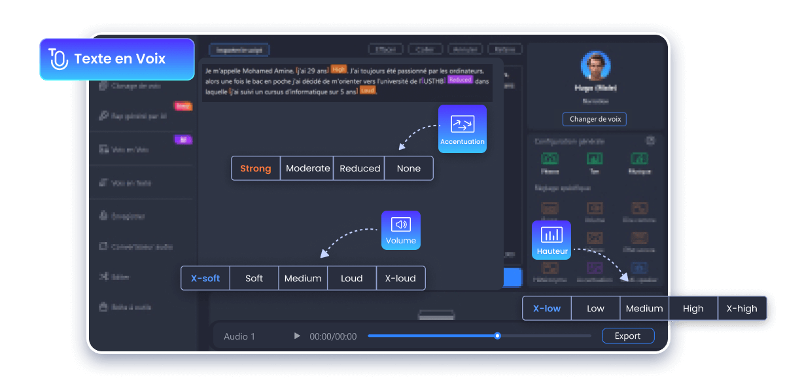Screen dimensions: 785x386
Task: Click the audio progress slider handle
Action: (497, 336)
